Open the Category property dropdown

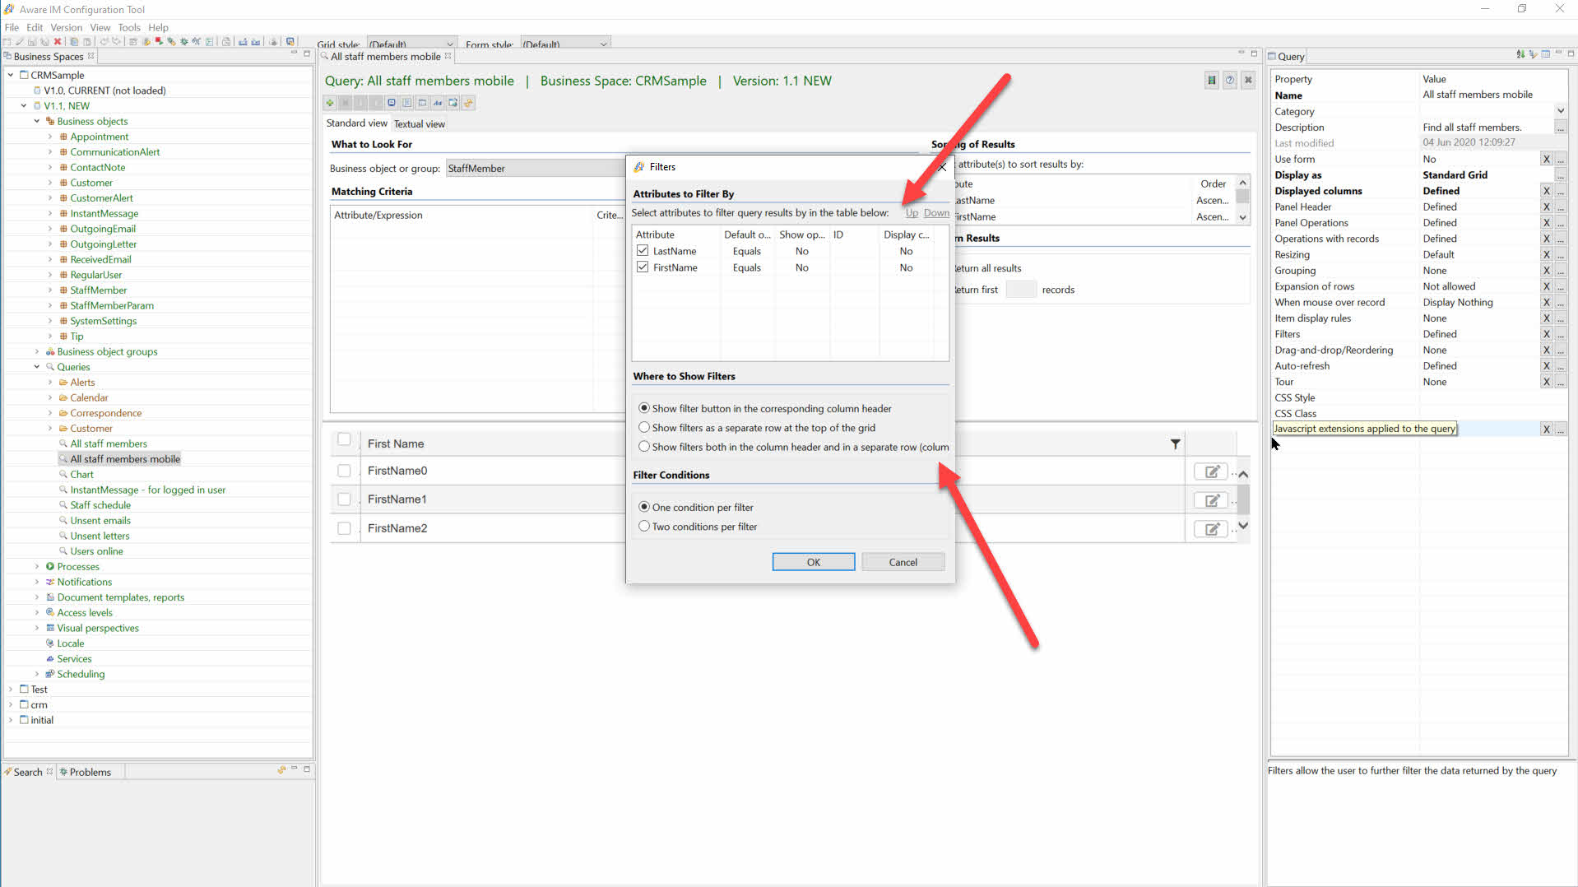(1560, 111)
